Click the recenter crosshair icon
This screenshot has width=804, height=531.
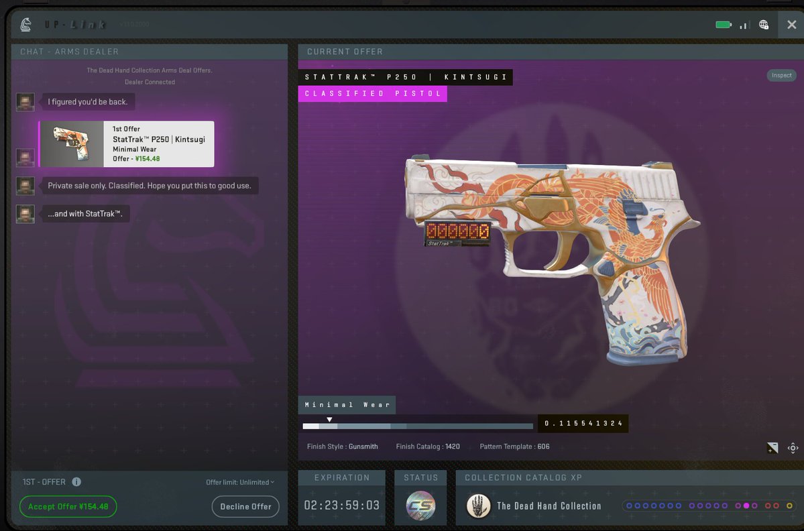click(793, 448)
